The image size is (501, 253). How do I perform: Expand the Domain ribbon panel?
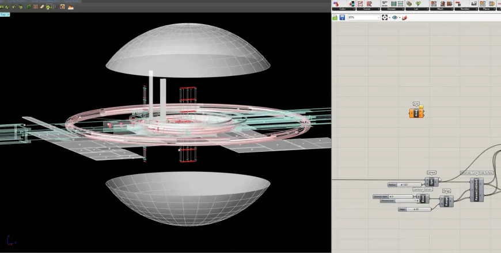pyautogui.click(x=392, y=9)
